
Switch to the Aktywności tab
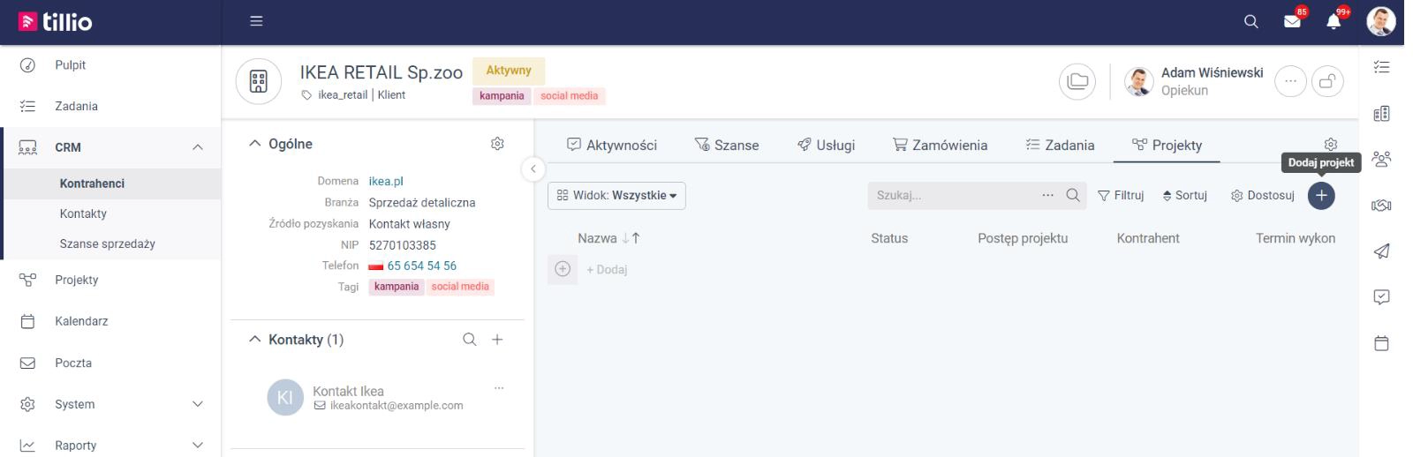[612, 146]
